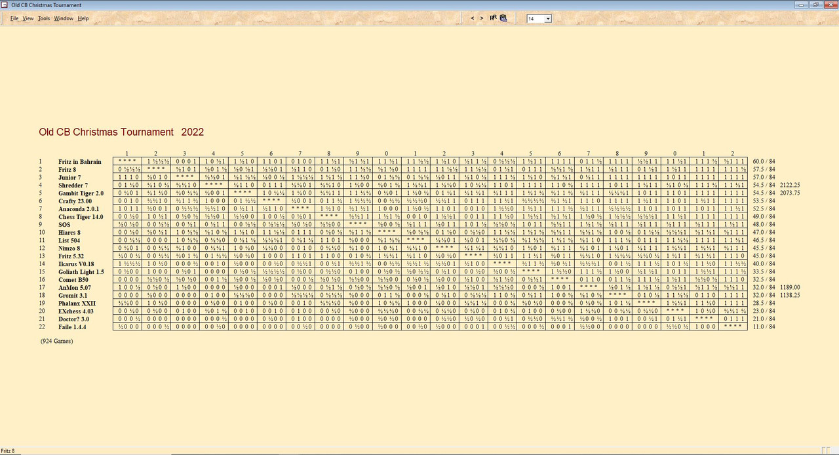Click the next table arrow icon
This screenshot has height=455, width=839.
pos(482,18)
